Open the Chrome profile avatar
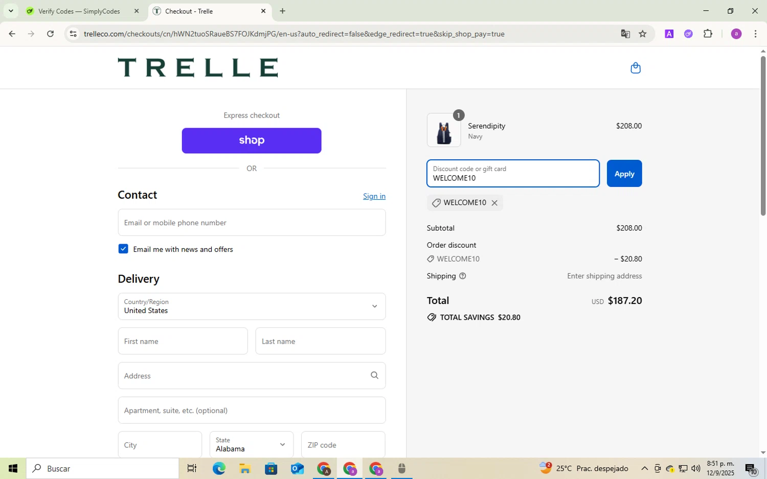This screenshot has width=767, height=479. tap(736, 34)
